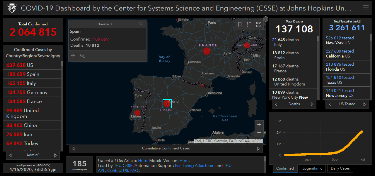The image size is (375, 176).
Task: Close the Spain popup
Action: point(141,24)
